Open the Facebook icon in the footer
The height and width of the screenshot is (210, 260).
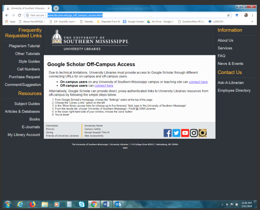point(167,133)
